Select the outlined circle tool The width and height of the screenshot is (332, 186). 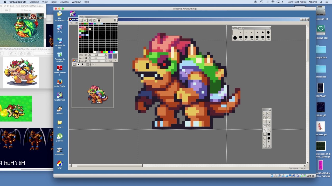265,138
